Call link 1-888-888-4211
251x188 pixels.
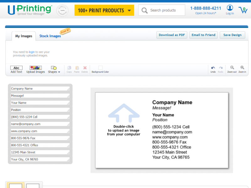206,8
